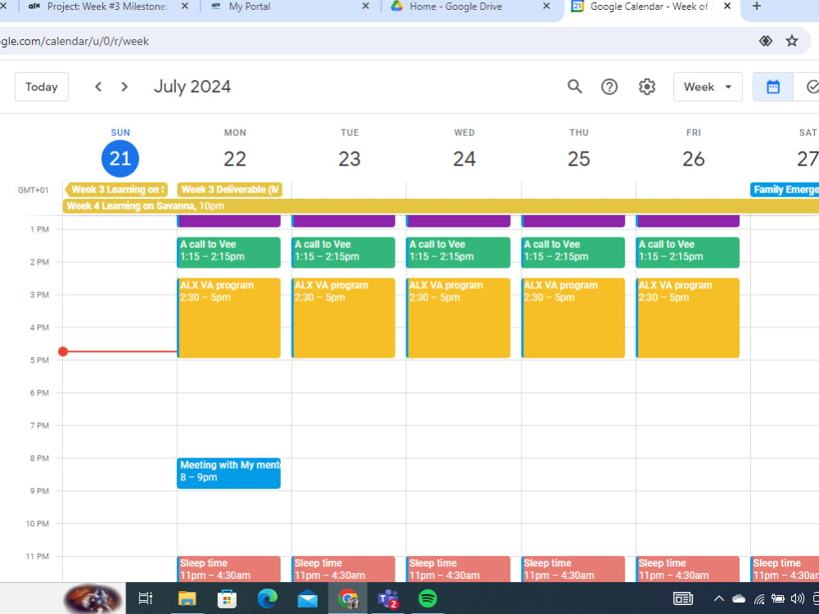Switch to Calendar view icon

772,87
